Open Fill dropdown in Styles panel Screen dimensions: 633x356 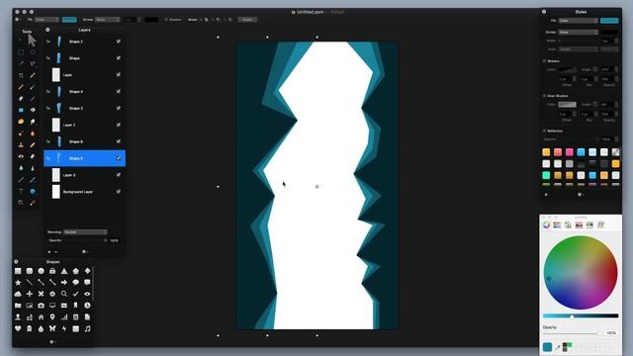pyautogui.click(x=578, y=21)
